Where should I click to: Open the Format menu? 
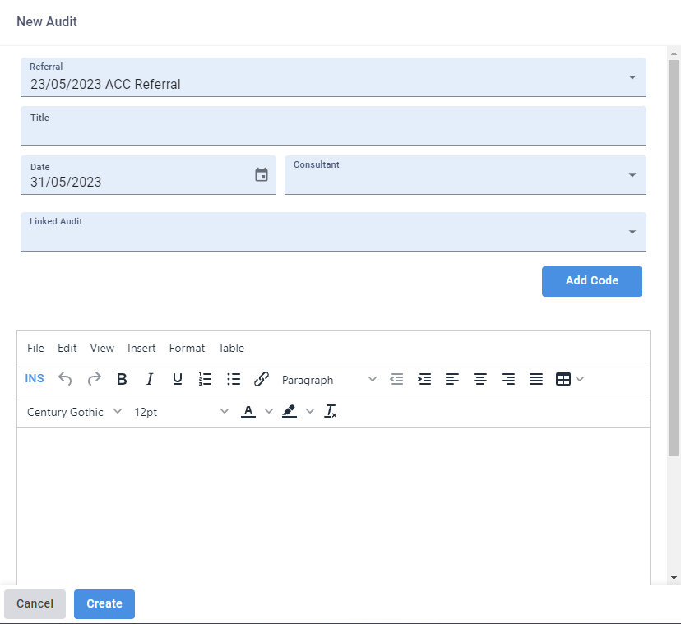[x=187, y=348]
